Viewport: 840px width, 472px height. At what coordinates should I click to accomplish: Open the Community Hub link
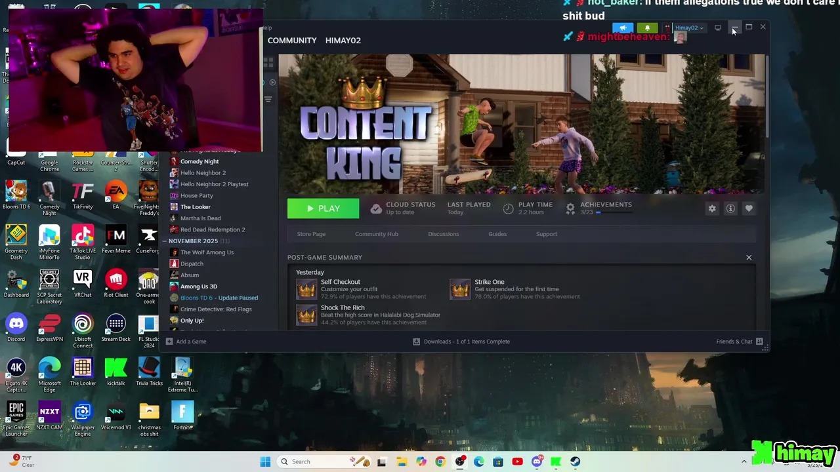click(377, 234)
